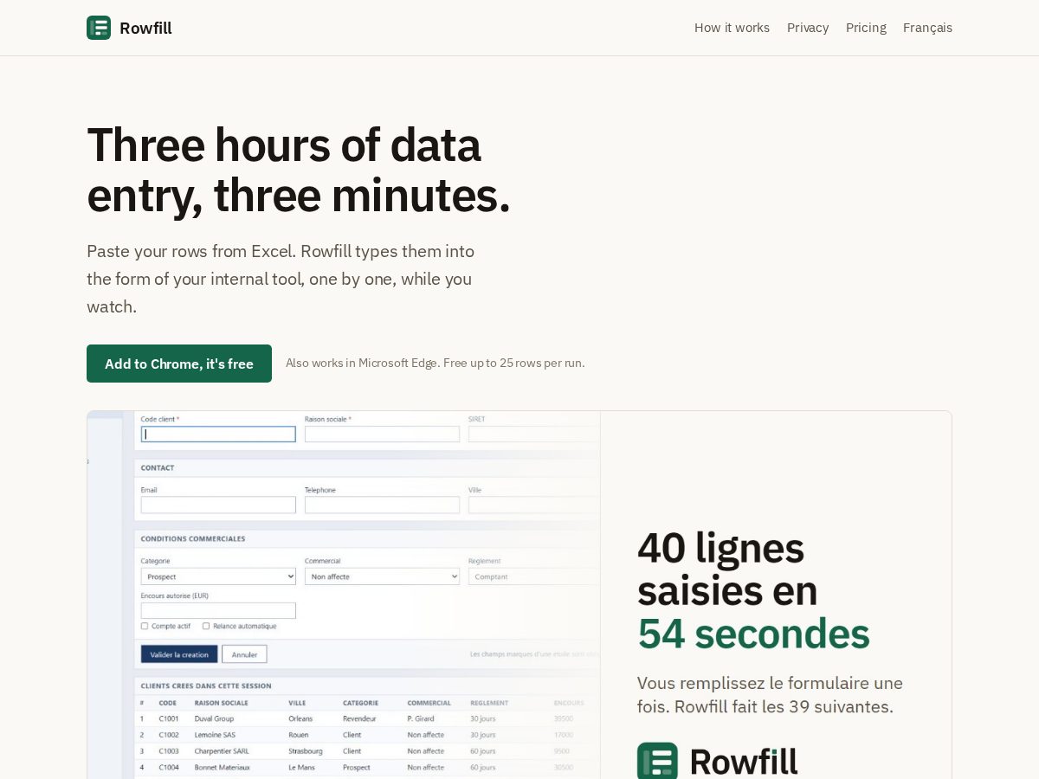Click the Also works in Microsoft Edge note

(x=435, y=364)
